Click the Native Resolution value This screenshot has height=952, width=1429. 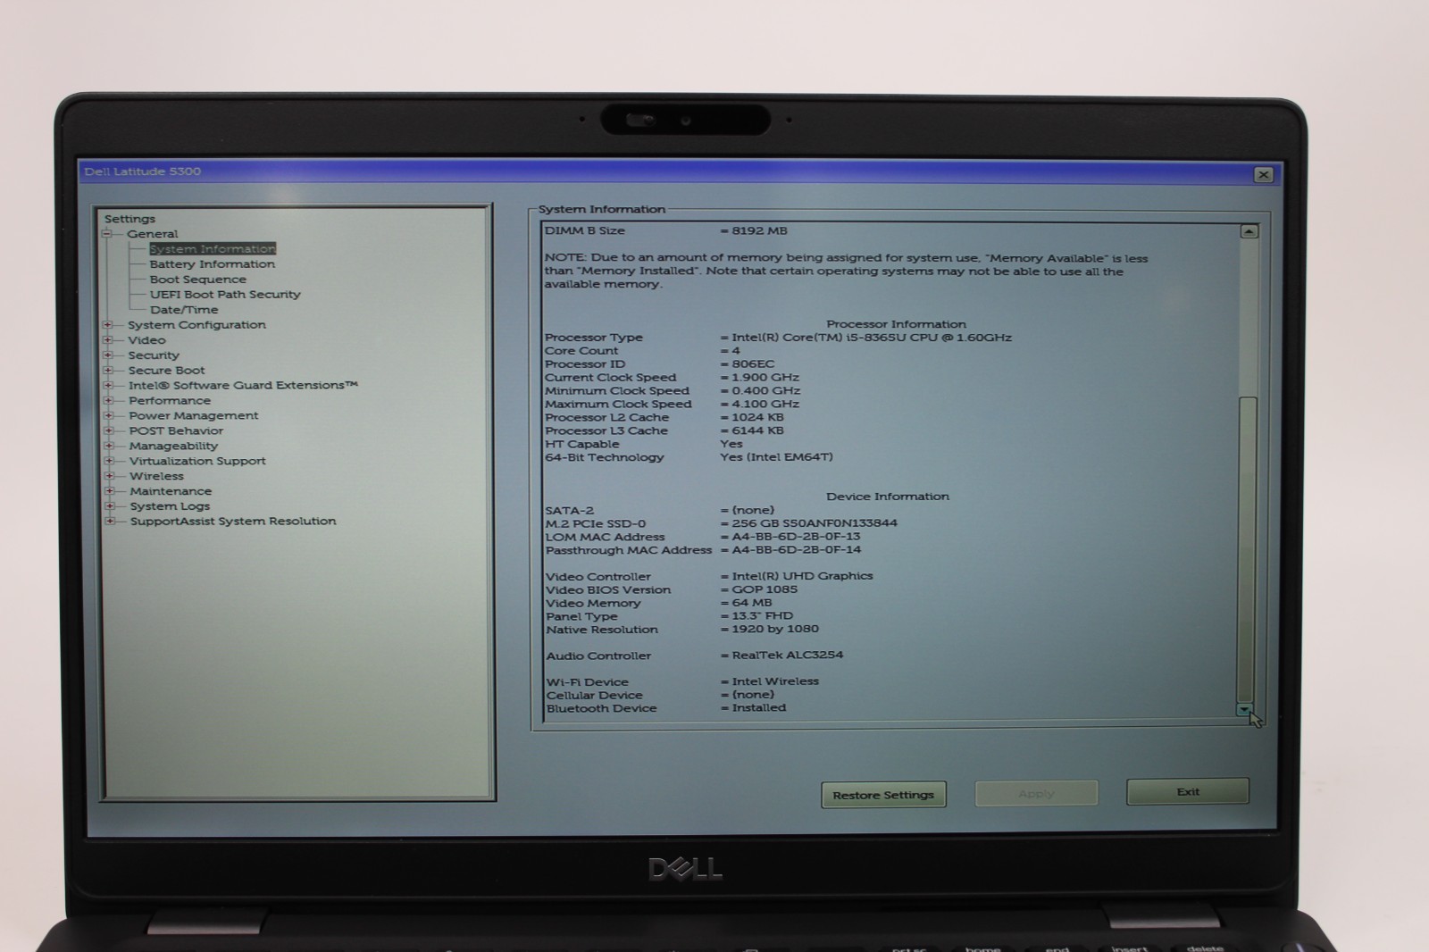775,629
